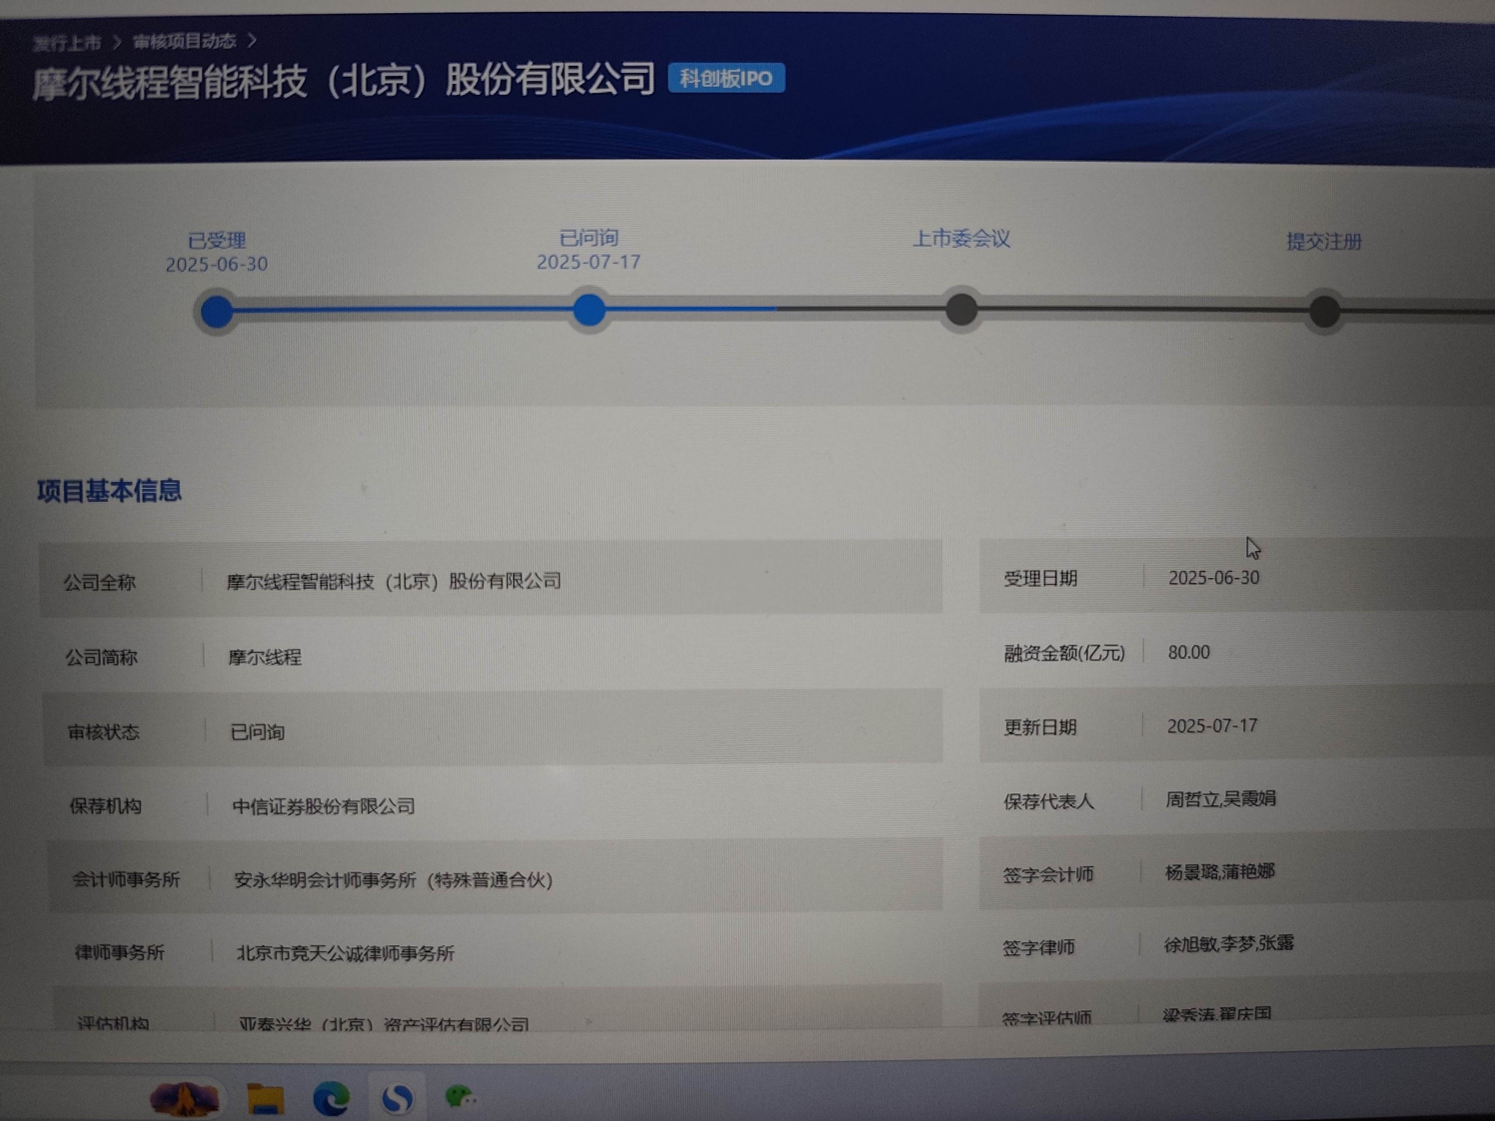1495x1121 pixels.
Task: Click 安永华明会计师事务所 accounting firm entry
Action: click(393, 880)
